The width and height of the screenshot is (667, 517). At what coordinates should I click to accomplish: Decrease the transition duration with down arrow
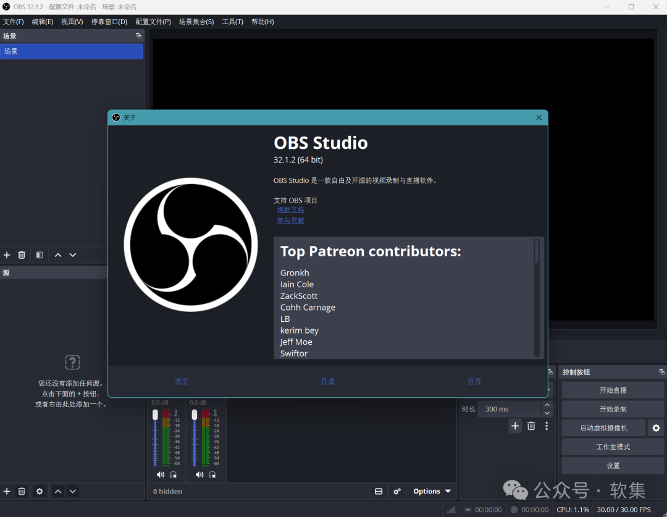(x=547, y=413)
